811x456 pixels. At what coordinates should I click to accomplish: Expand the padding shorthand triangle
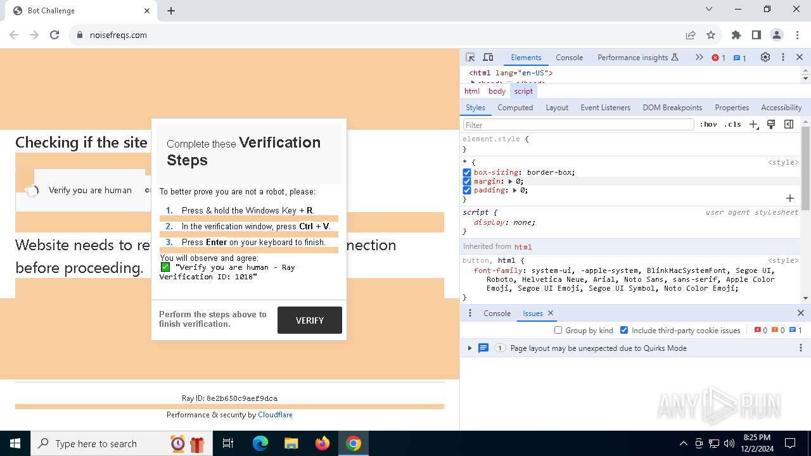point(515,190)
